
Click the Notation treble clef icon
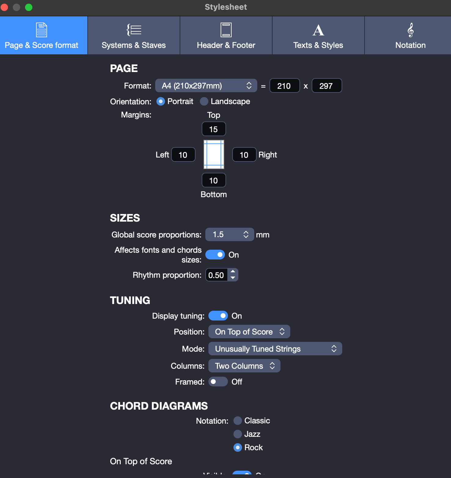[x=410, y=30]
